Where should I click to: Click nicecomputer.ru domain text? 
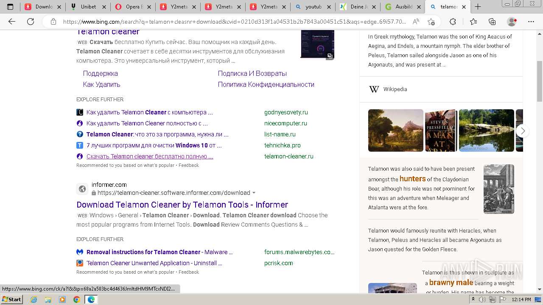(x=285, y=123)
